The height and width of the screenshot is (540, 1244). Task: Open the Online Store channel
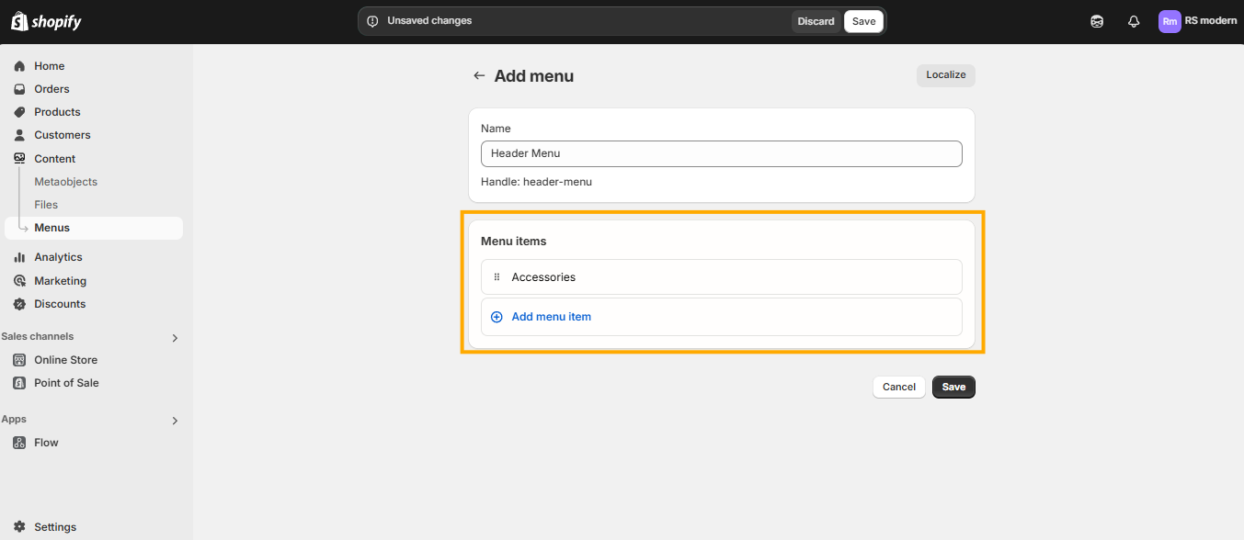[x=65, y=360]
